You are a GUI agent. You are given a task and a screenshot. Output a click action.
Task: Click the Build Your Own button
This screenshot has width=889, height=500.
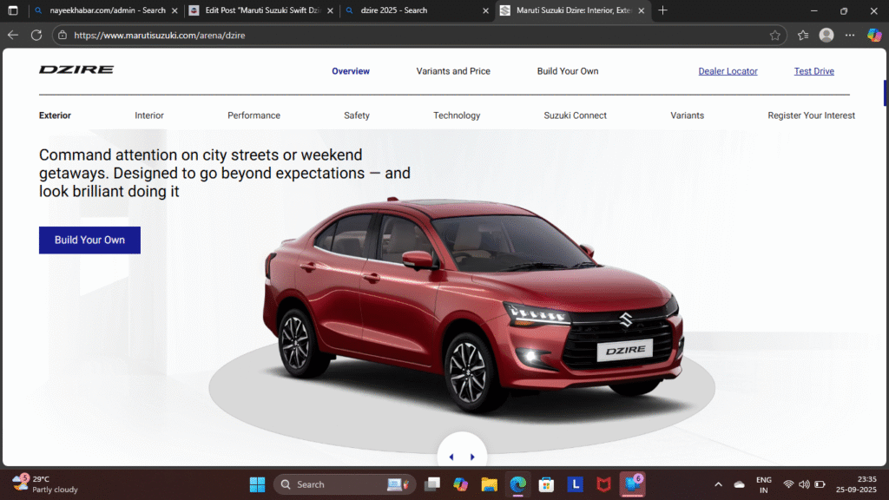tap(89, 240)
